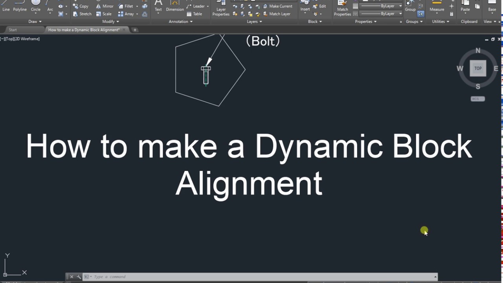Select the Line draw tool

pos(6,7)
